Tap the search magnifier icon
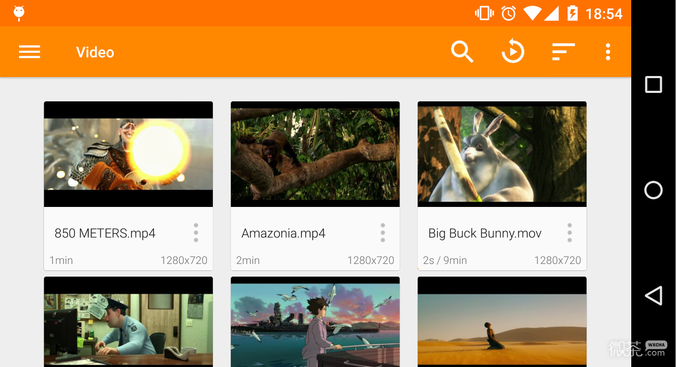 pyautogui.click(x=462, y=52)
